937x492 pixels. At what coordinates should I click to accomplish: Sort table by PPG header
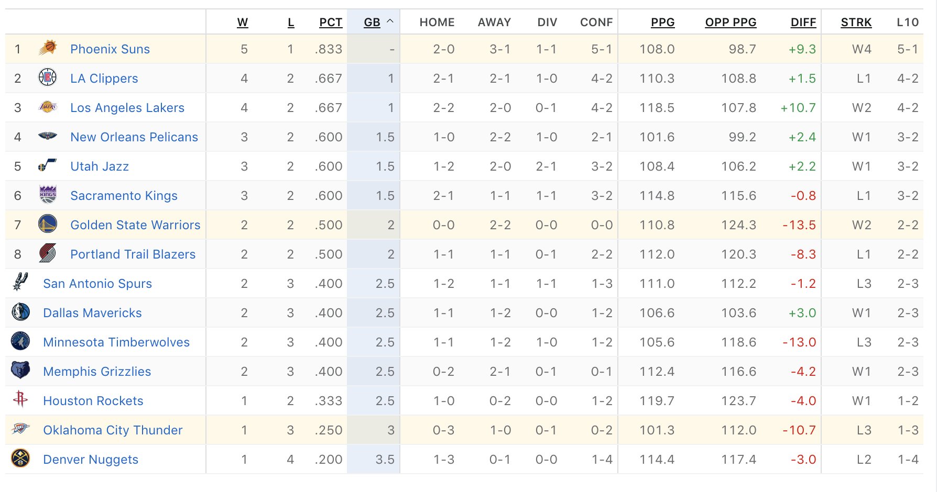[662, 23]
